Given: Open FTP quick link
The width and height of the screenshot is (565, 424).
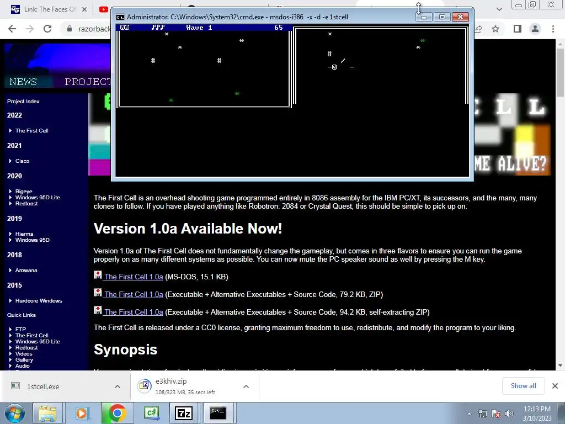Looking at the screenshot, I should click(x=20, y=329).
